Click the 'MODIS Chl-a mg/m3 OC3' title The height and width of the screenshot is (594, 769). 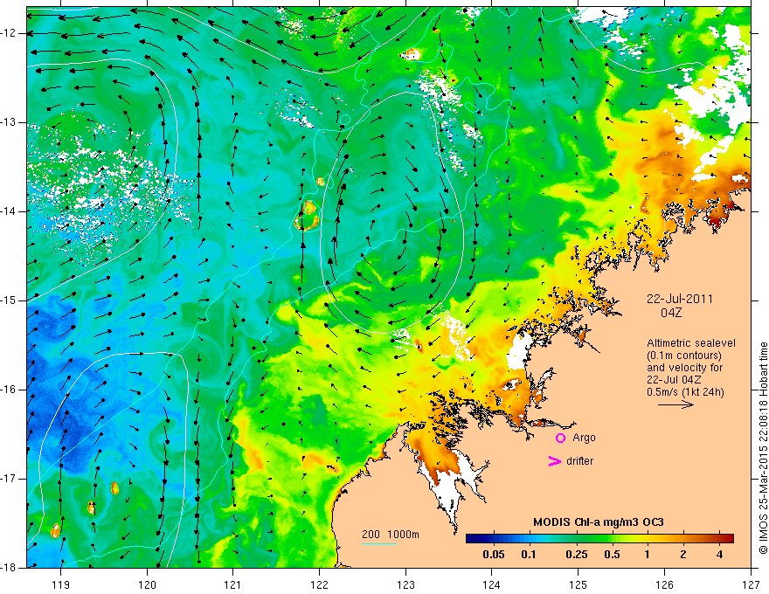point(598,522)
